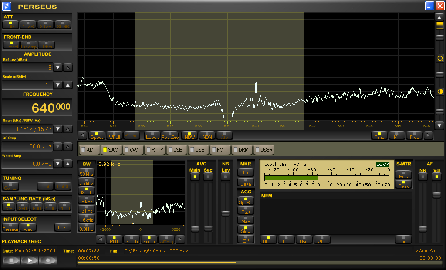Set AGC to Fast
446x270 pixels.
[x=246, y=210]
